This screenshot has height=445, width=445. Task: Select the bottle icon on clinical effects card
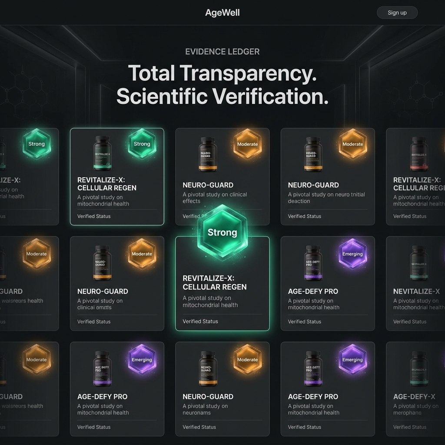(208, 154)
